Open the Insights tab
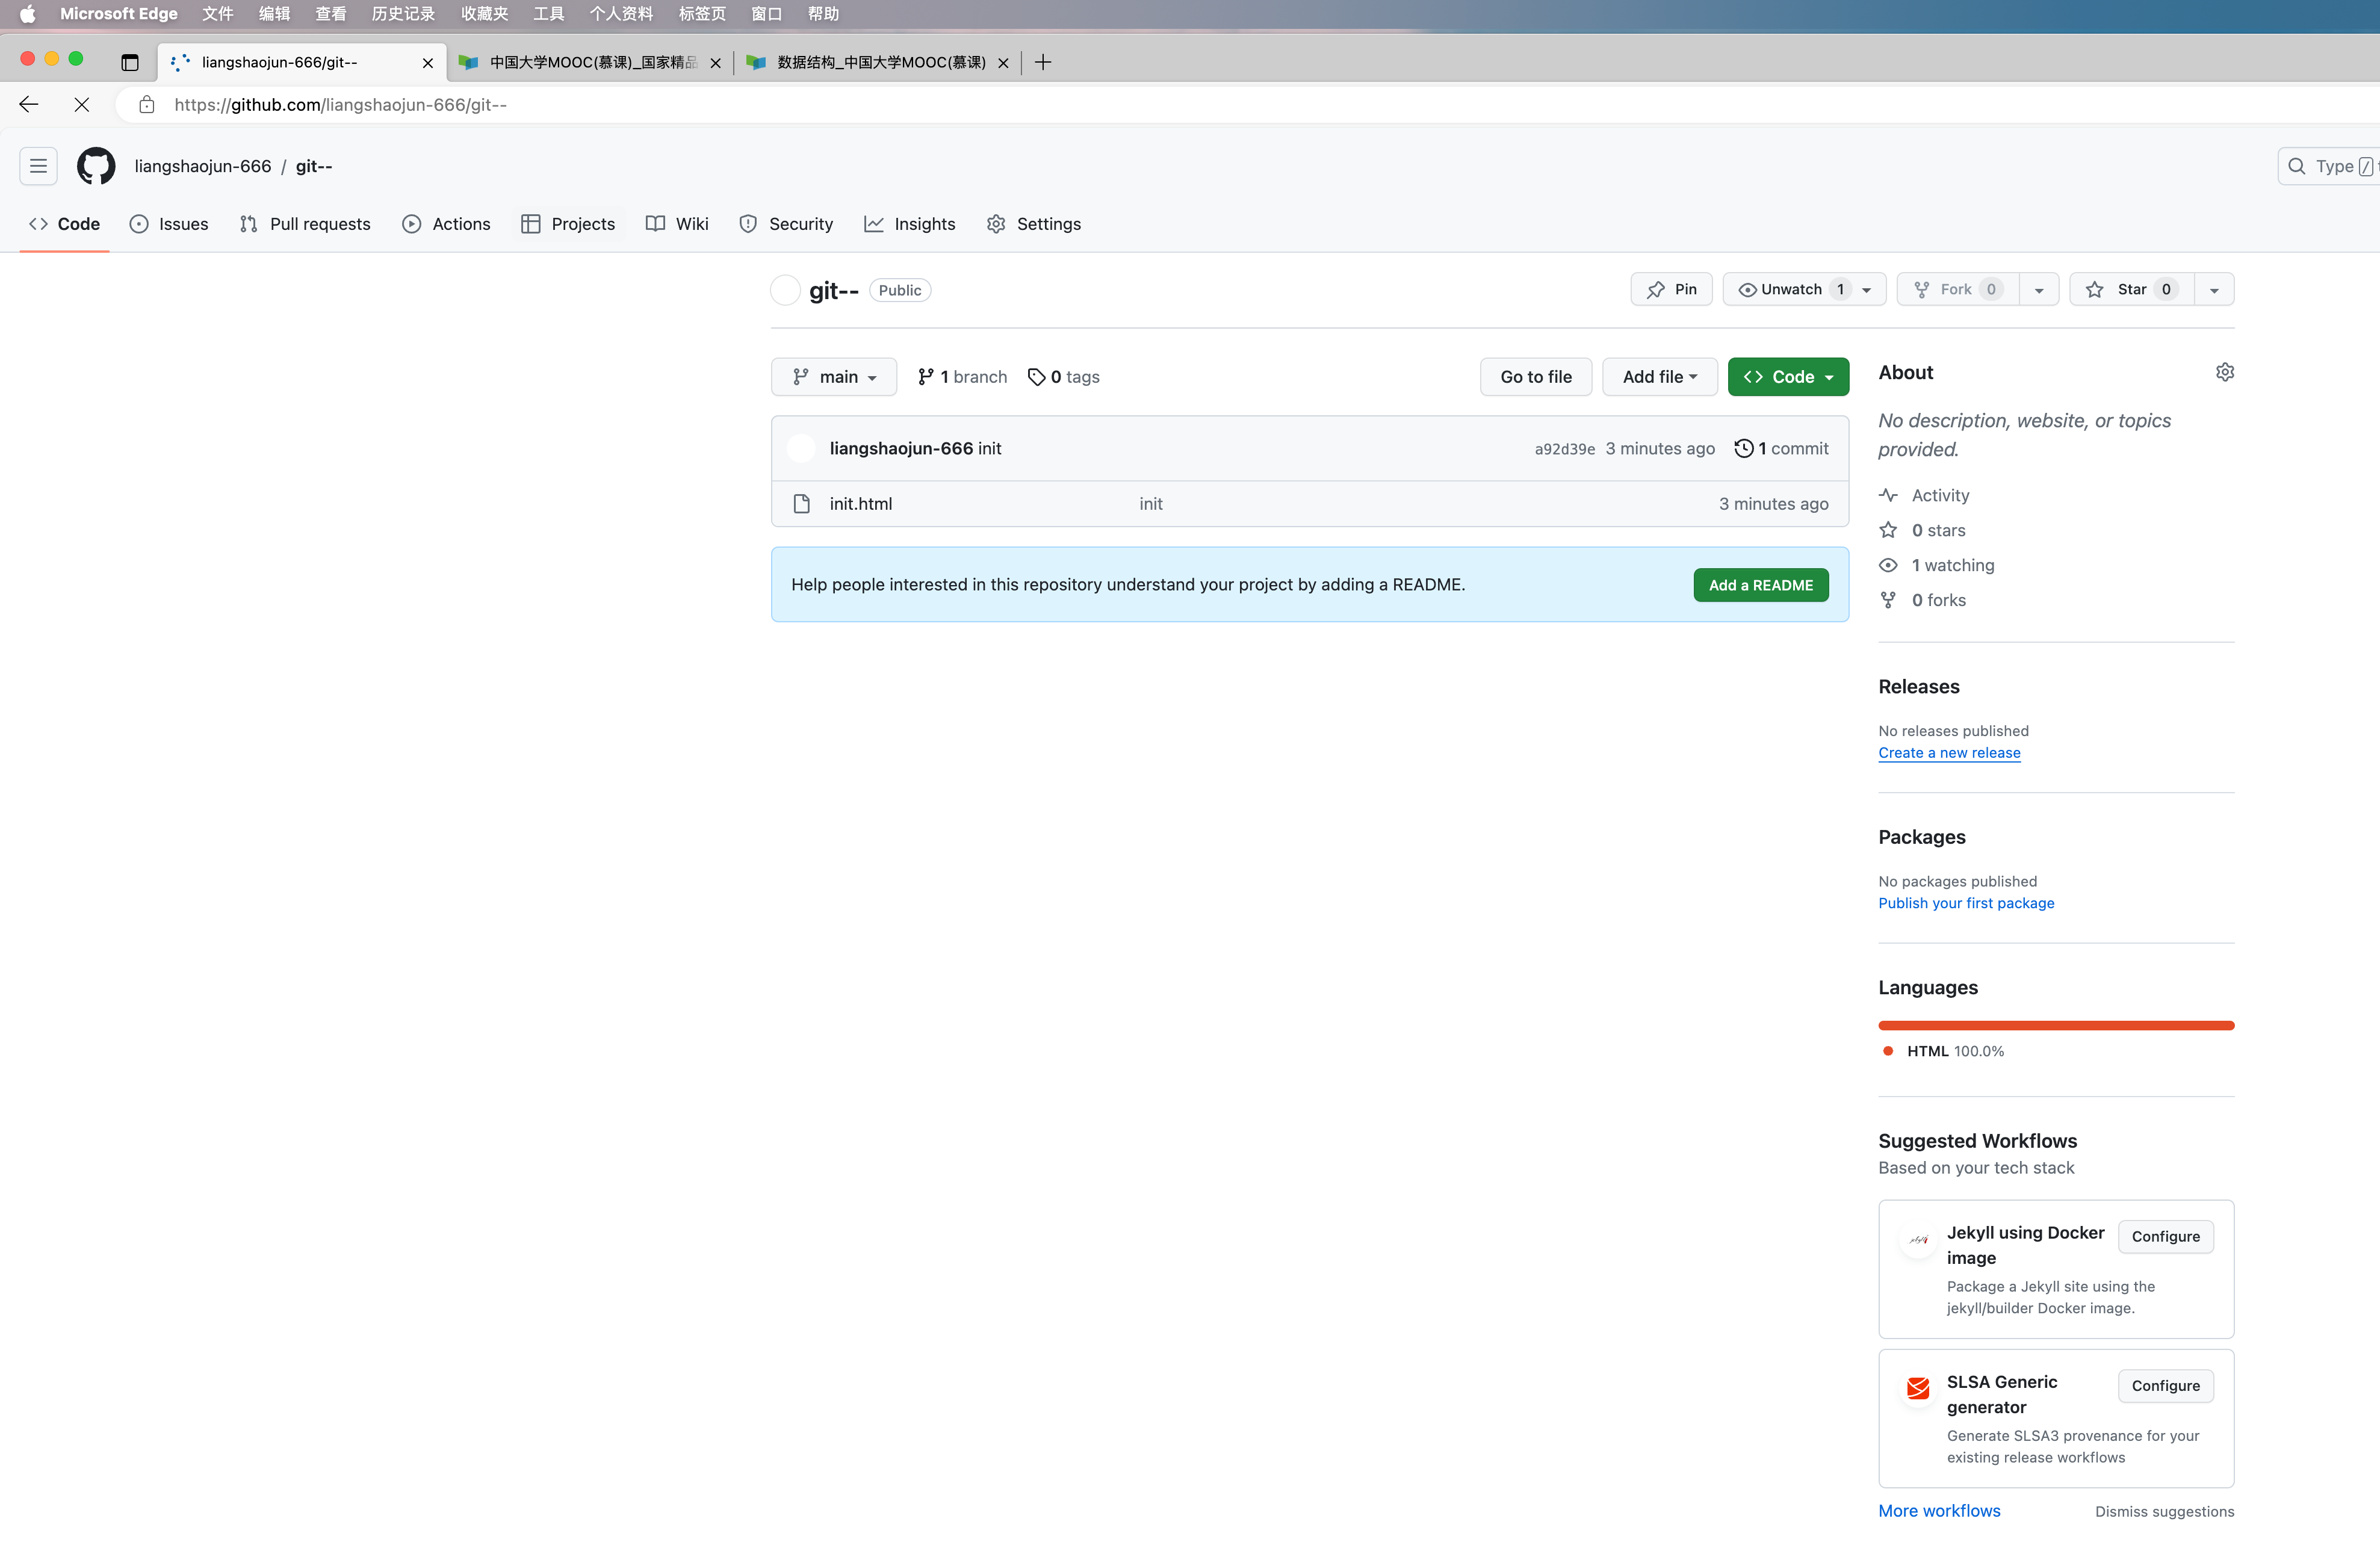The height and width of the screenshot is (1554, 2380). [x=910, y=224]
